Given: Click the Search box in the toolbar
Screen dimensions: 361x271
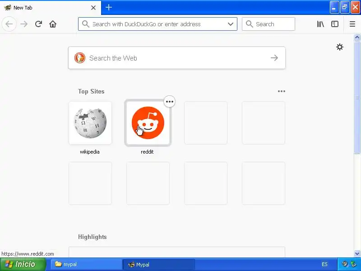Looking at the screenshot, I should pyautogui.click(x=268, y=24).
